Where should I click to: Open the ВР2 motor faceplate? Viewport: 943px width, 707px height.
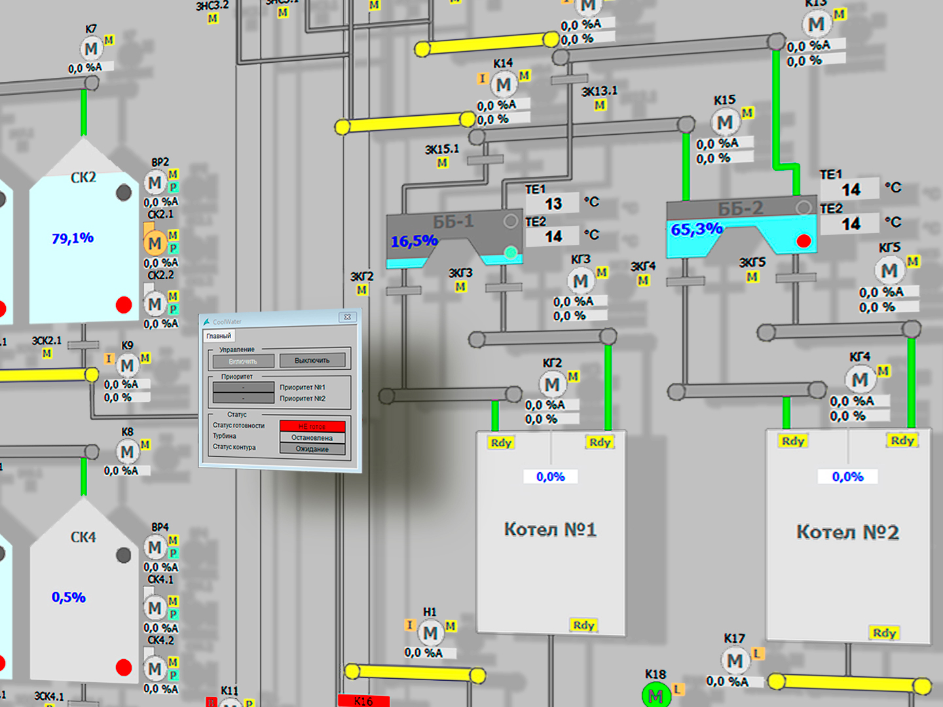(155, 183)
